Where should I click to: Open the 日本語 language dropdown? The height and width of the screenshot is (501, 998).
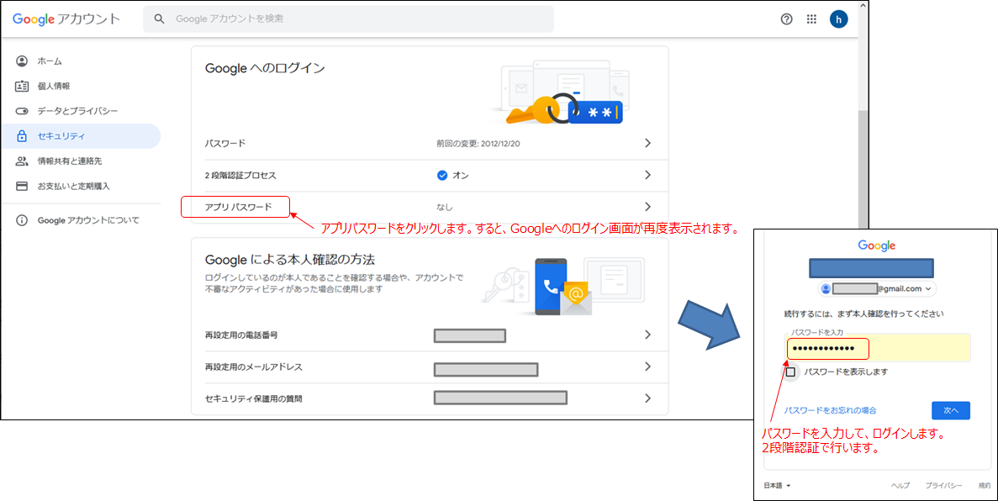(777, 486)
